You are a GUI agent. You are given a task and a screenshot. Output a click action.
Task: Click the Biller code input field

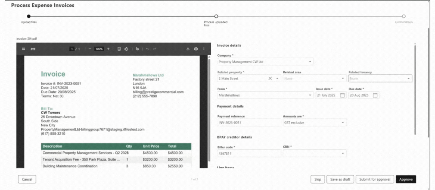(x=249, y=153)
